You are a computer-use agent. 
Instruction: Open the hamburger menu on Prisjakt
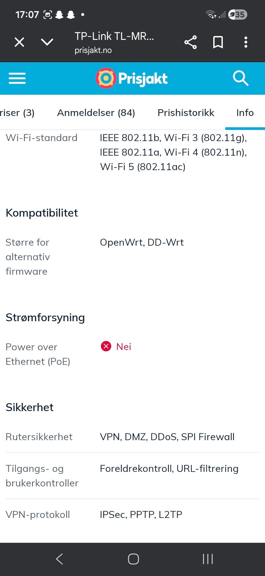17,78
